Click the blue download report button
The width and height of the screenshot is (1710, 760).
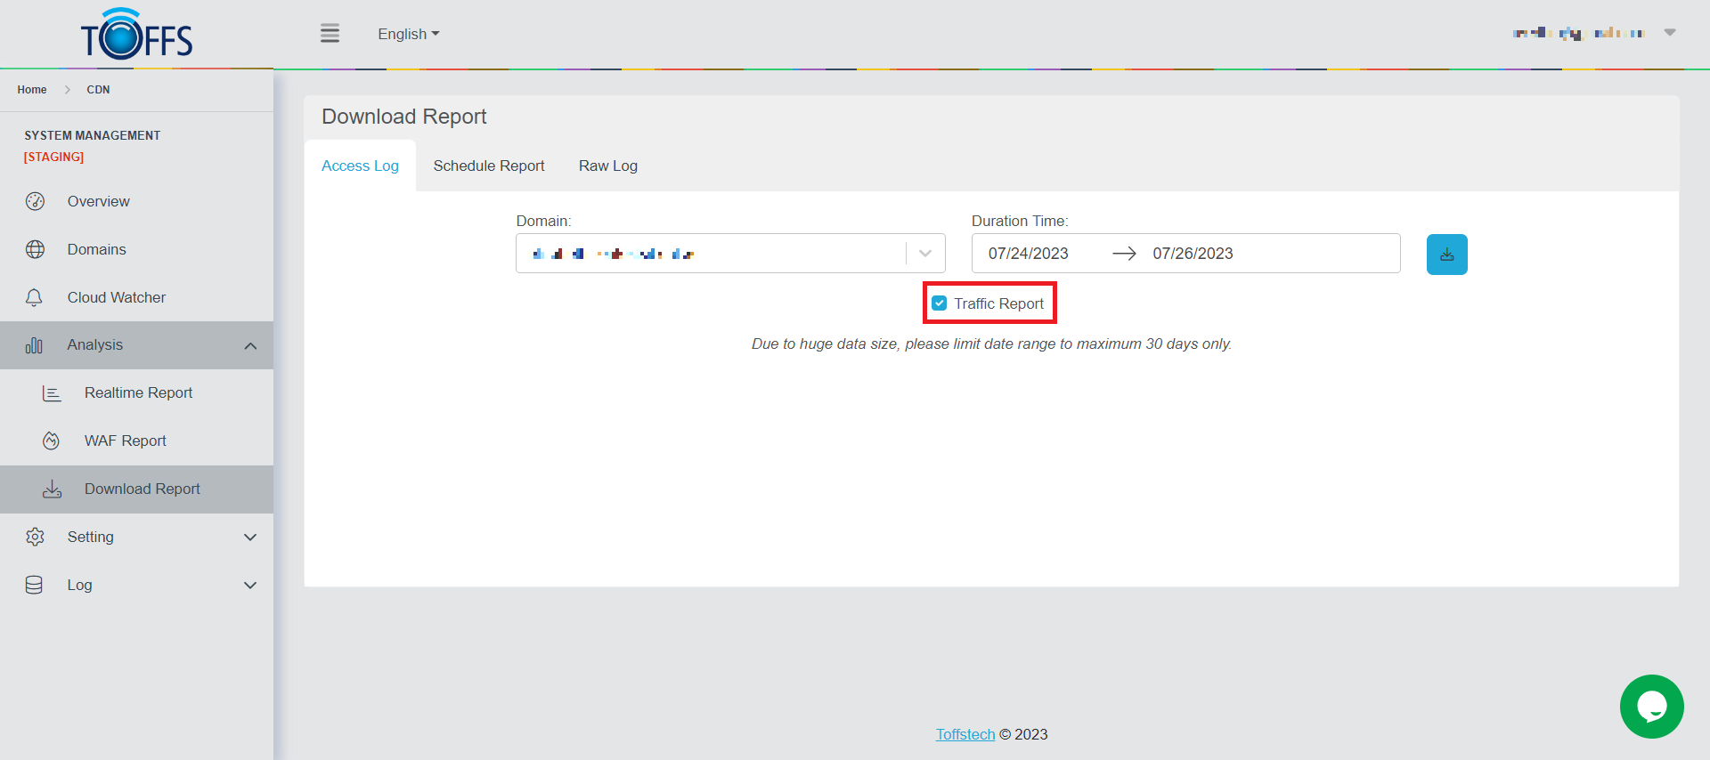[1446, 255]
